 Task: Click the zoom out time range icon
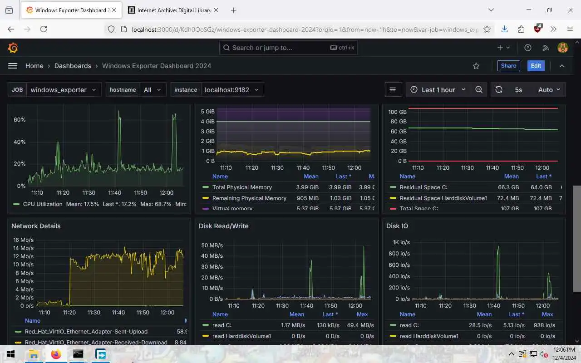[479, 90]
